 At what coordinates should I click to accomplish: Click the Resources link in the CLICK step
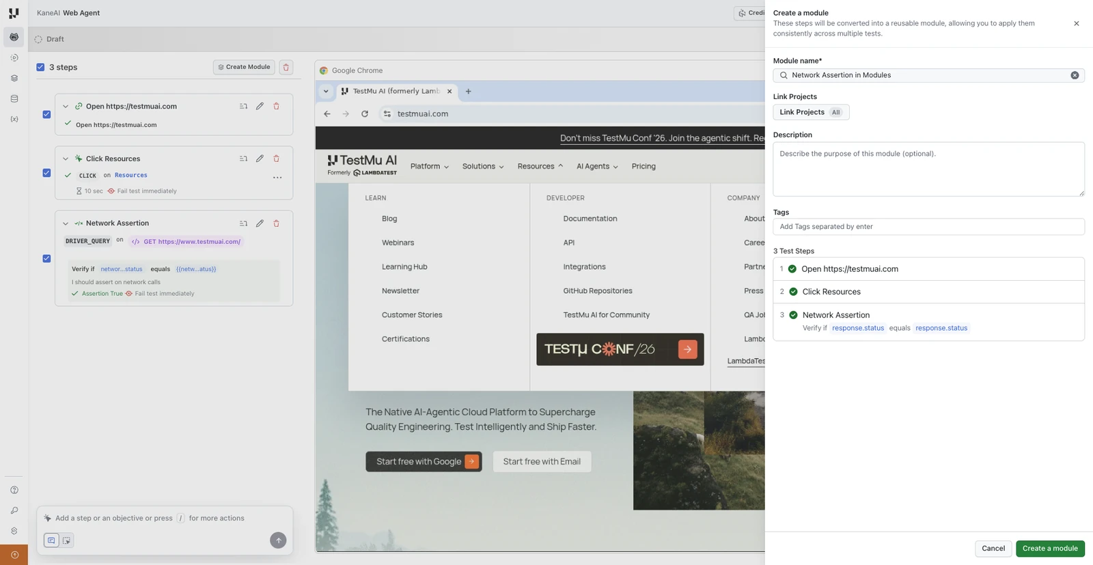(131, 176)
